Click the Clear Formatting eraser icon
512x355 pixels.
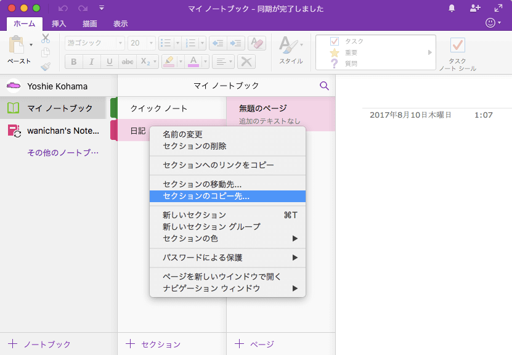point(257,43)
